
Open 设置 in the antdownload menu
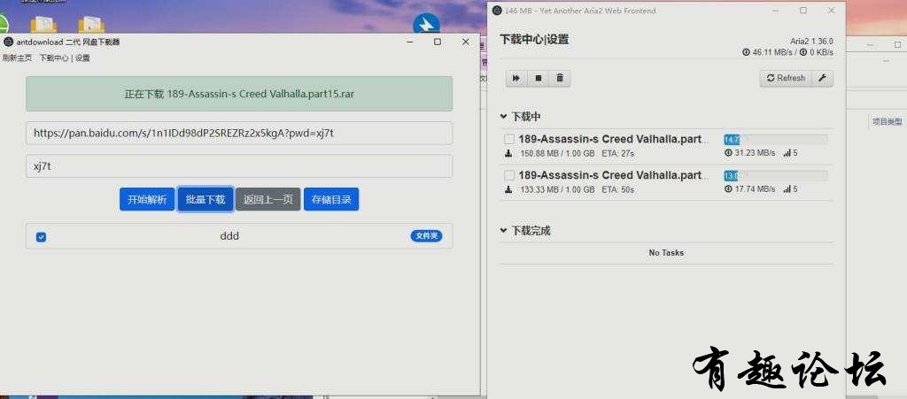pyautogui.click(x=82, y=58)
